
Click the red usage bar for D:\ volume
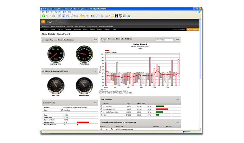[162, 109]
